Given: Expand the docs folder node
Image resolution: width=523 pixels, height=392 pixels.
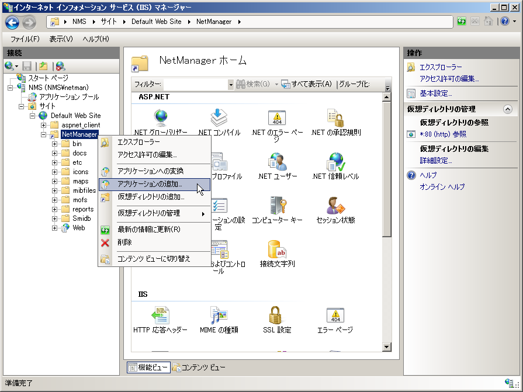Looking at the screenshot, I should (54, 153).
